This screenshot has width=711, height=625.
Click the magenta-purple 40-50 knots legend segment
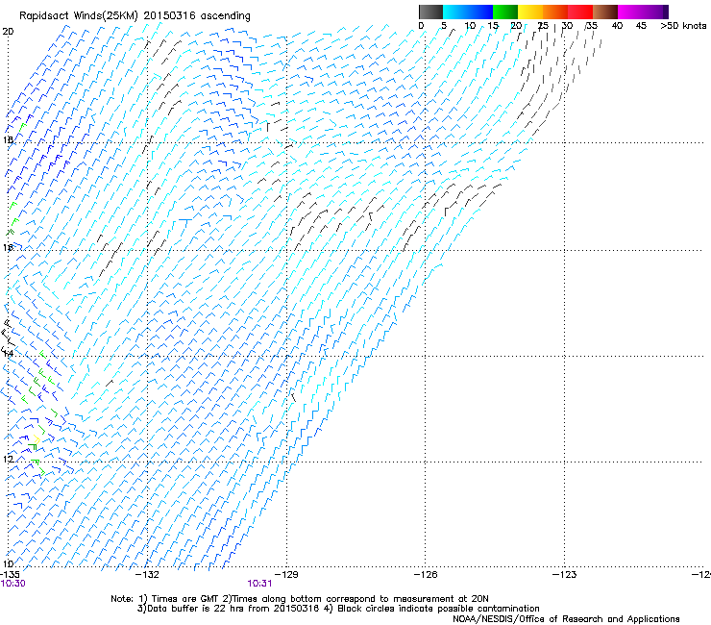643,12
